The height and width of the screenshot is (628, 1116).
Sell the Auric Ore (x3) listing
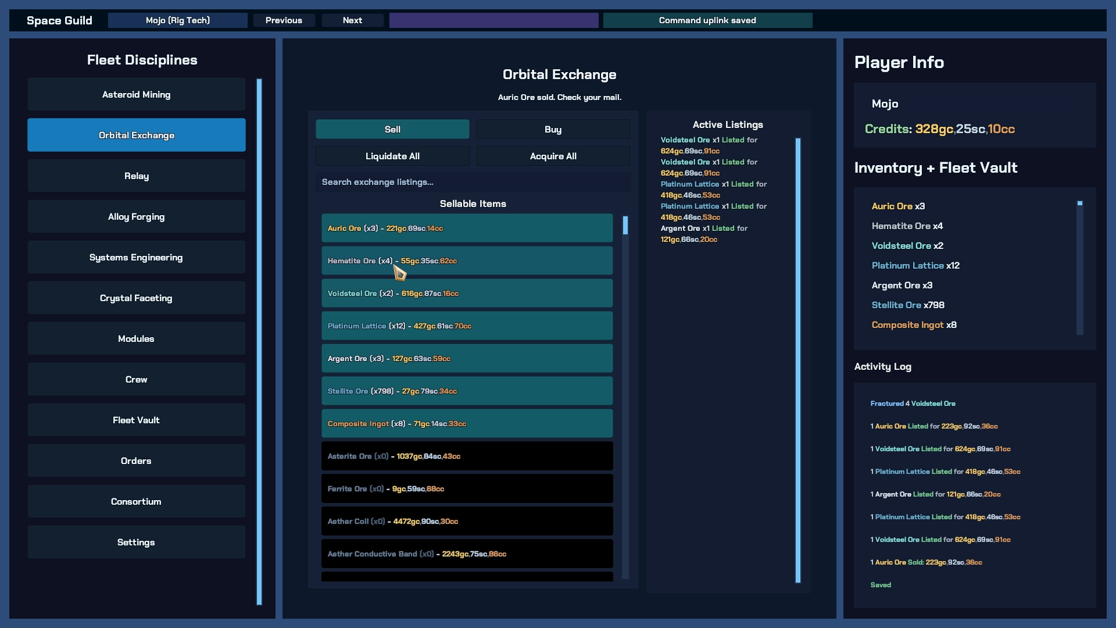click(x=467, y=228)
